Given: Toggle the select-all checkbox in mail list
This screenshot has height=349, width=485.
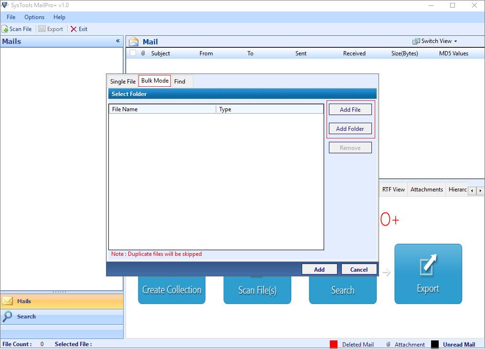Looking at the screenshot, I should (133, 53).
